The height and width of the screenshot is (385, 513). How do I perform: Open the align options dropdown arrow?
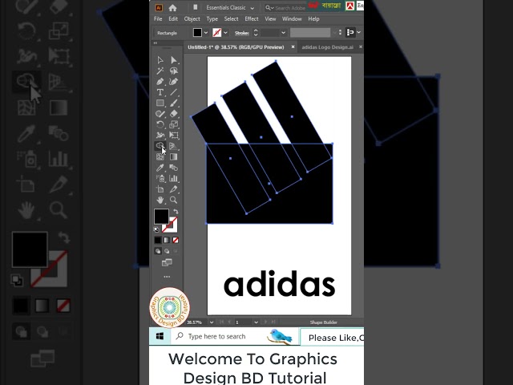[359, 32]
